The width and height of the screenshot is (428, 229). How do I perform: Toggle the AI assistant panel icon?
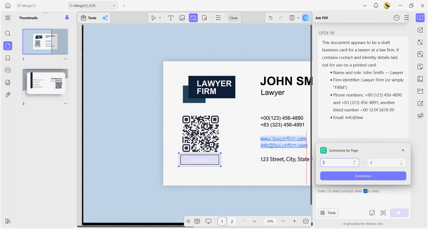coord(420,18)
